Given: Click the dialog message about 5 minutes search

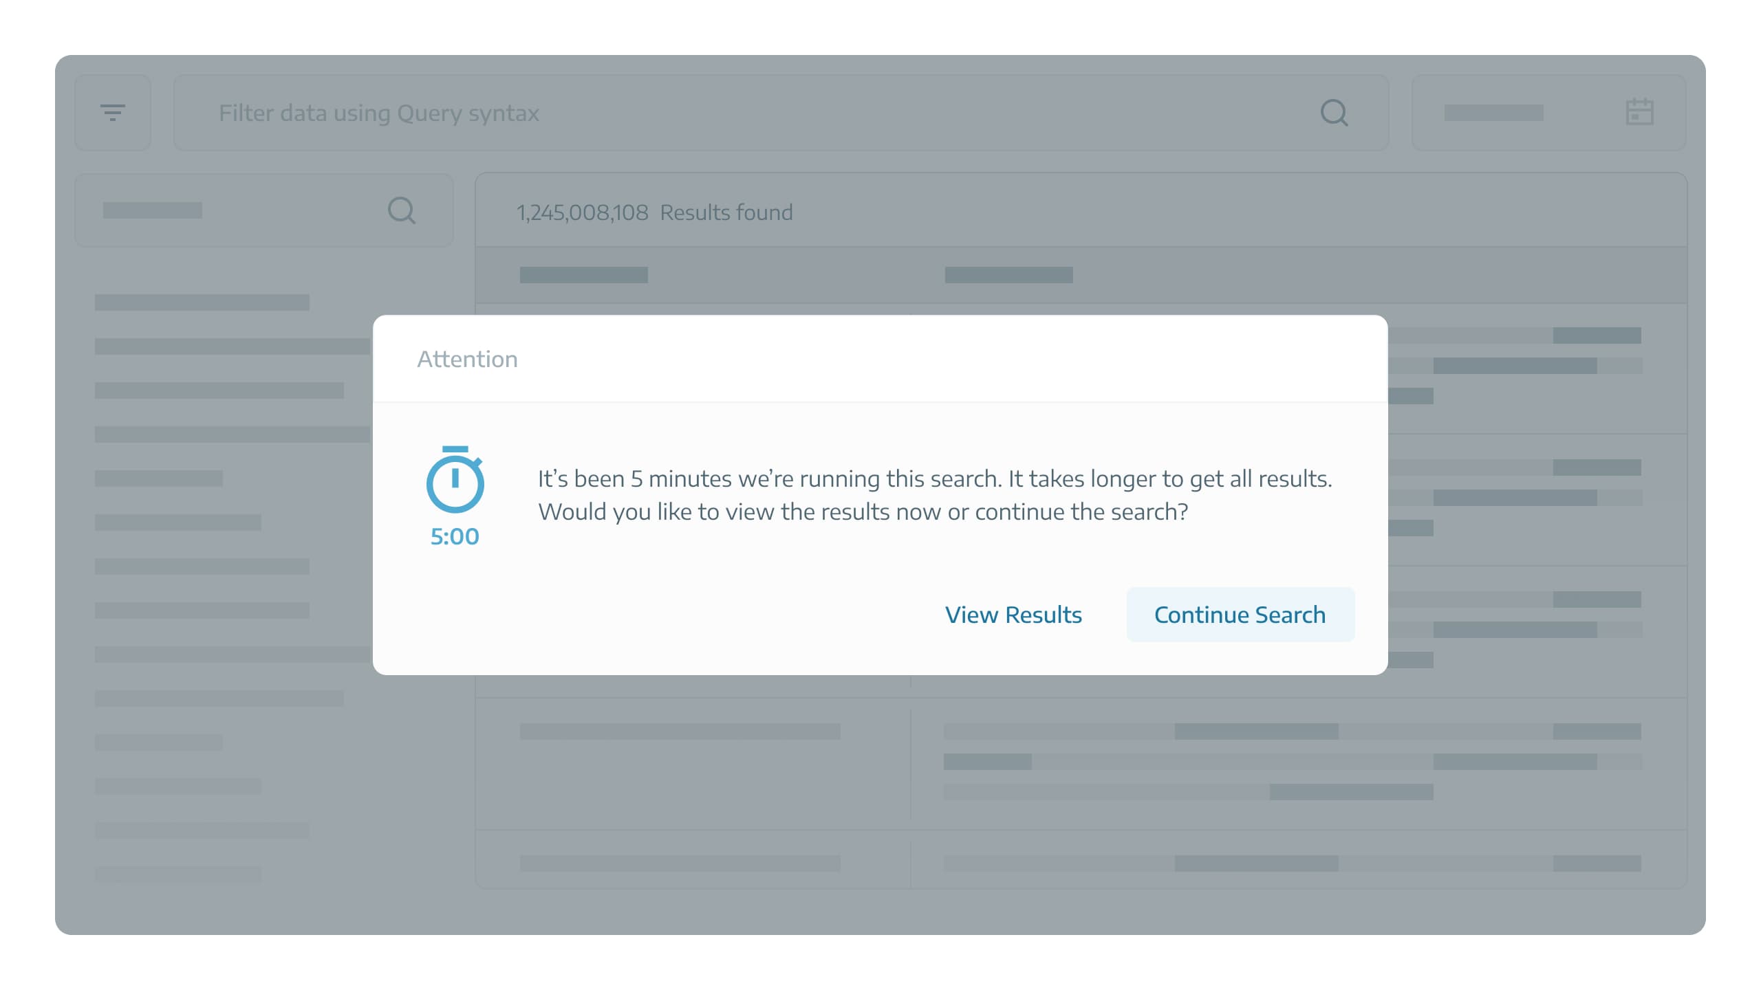Looking at the screenshot, I should pyautogui.click(x=935, y=495).
